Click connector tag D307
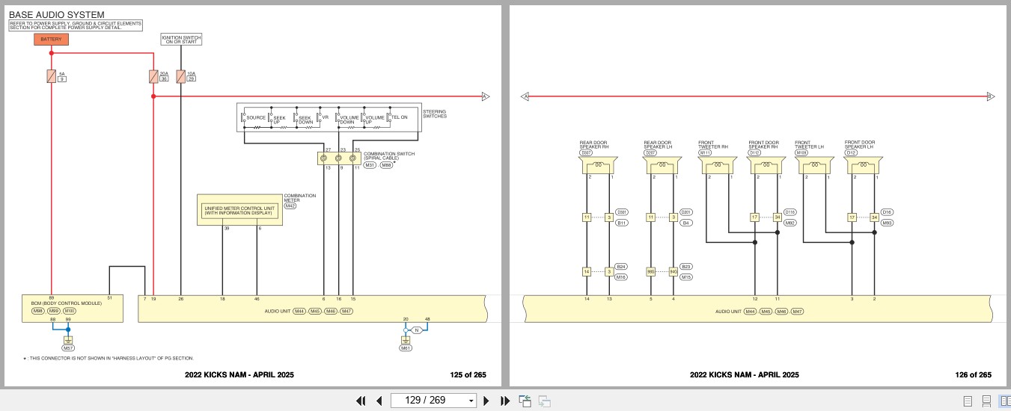Image resolution: width=1011 pixels, height=411 pixels. 587,153
